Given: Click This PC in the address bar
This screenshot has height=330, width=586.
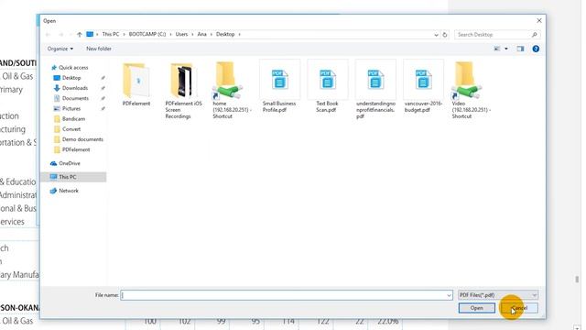Looking at the screenshot, I should coord(111,34).
